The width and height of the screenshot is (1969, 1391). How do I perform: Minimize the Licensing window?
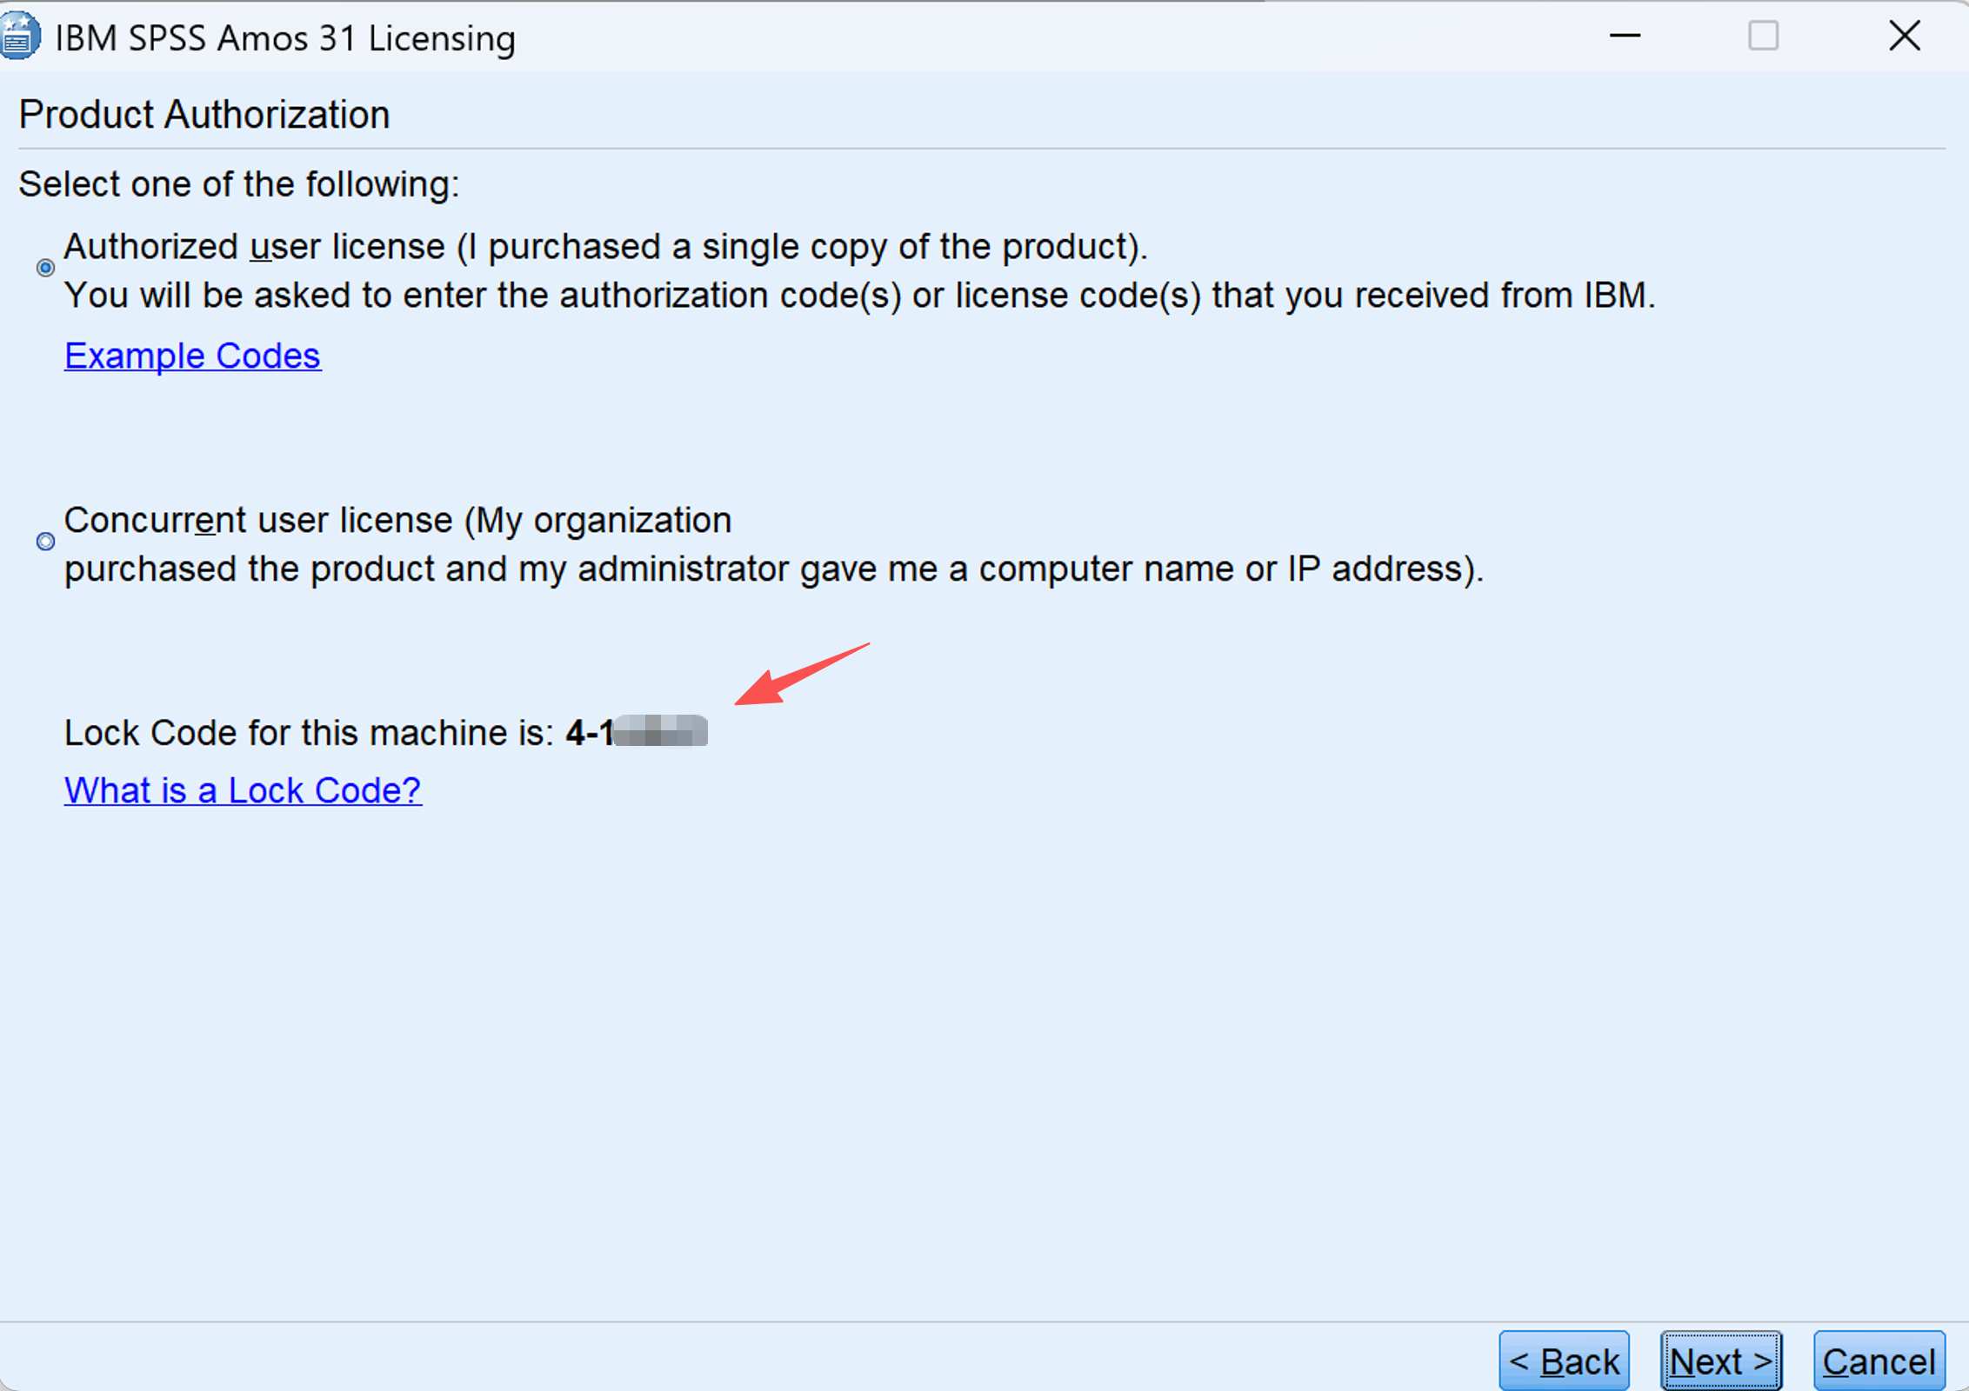coord(1625,36)
